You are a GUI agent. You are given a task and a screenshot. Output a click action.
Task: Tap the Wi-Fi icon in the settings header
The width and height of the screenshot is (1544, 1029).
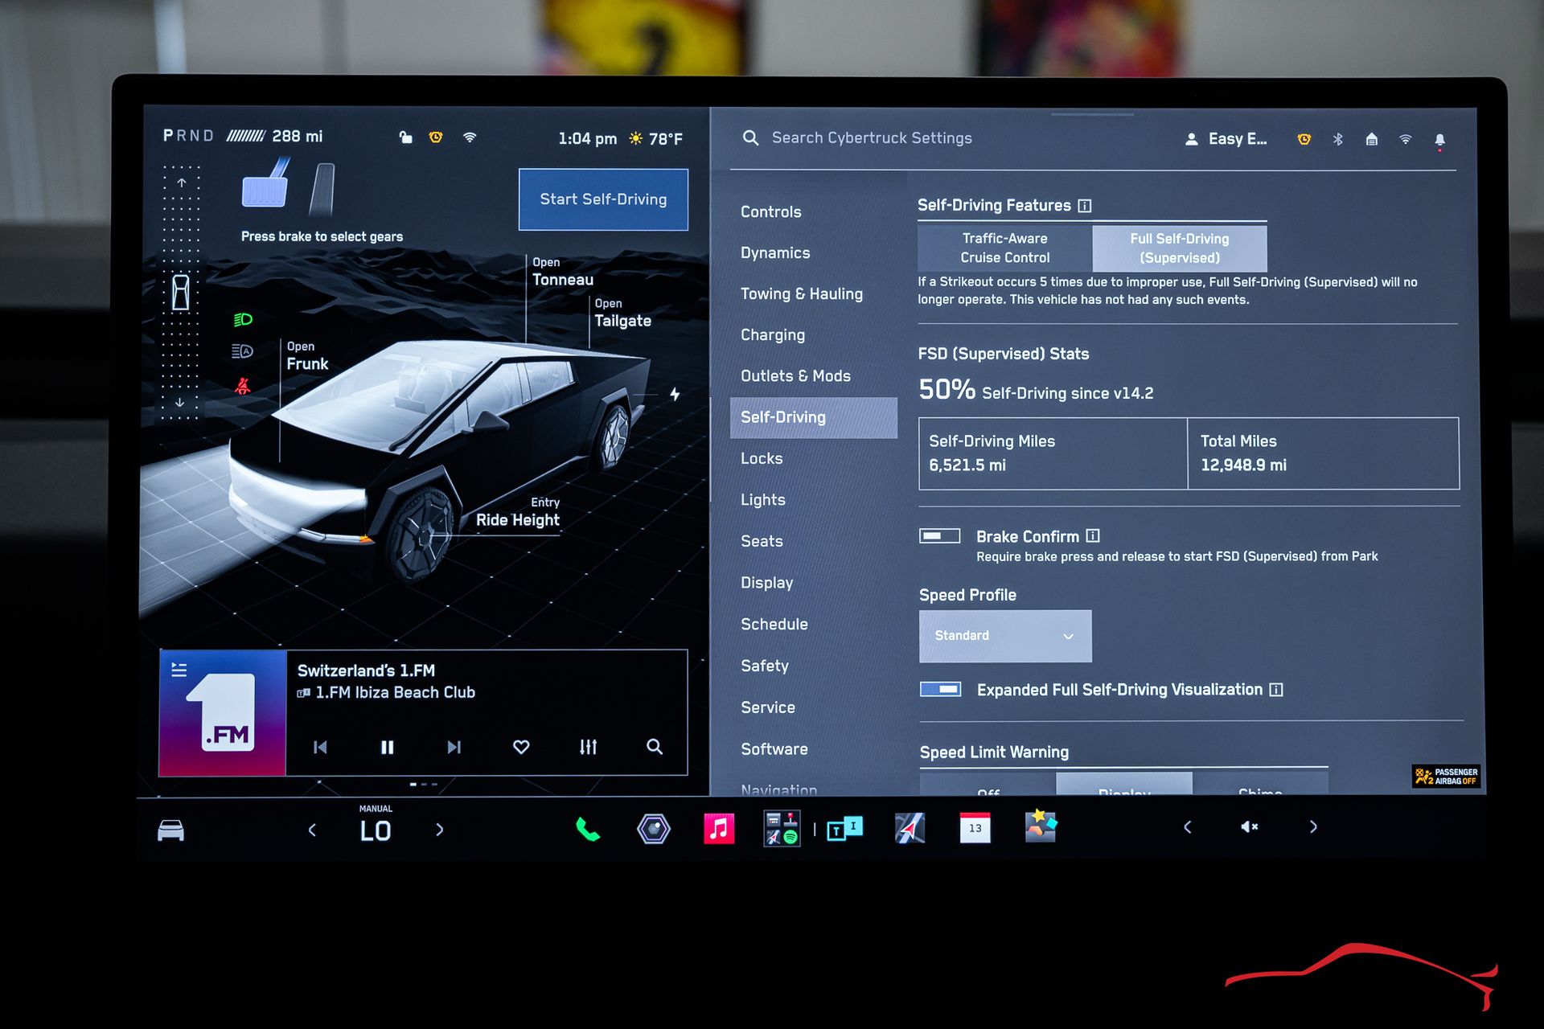click(x=1406, y=139)
